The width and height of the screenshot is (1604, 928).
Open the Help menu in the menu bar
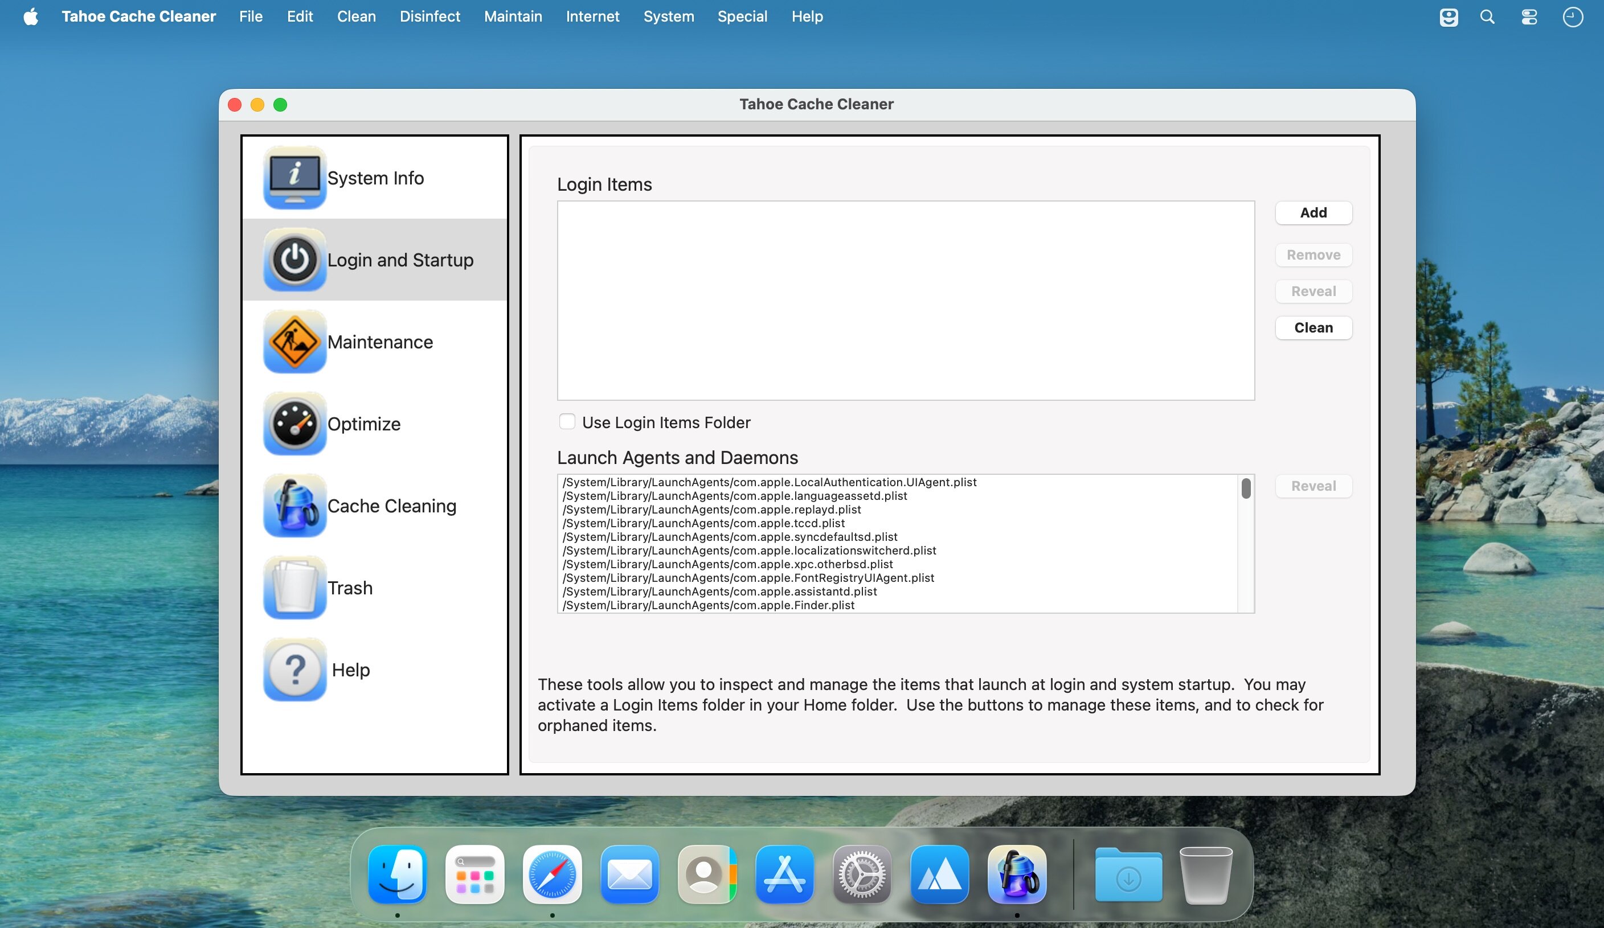pyautogui.click(x=807, y=17)
